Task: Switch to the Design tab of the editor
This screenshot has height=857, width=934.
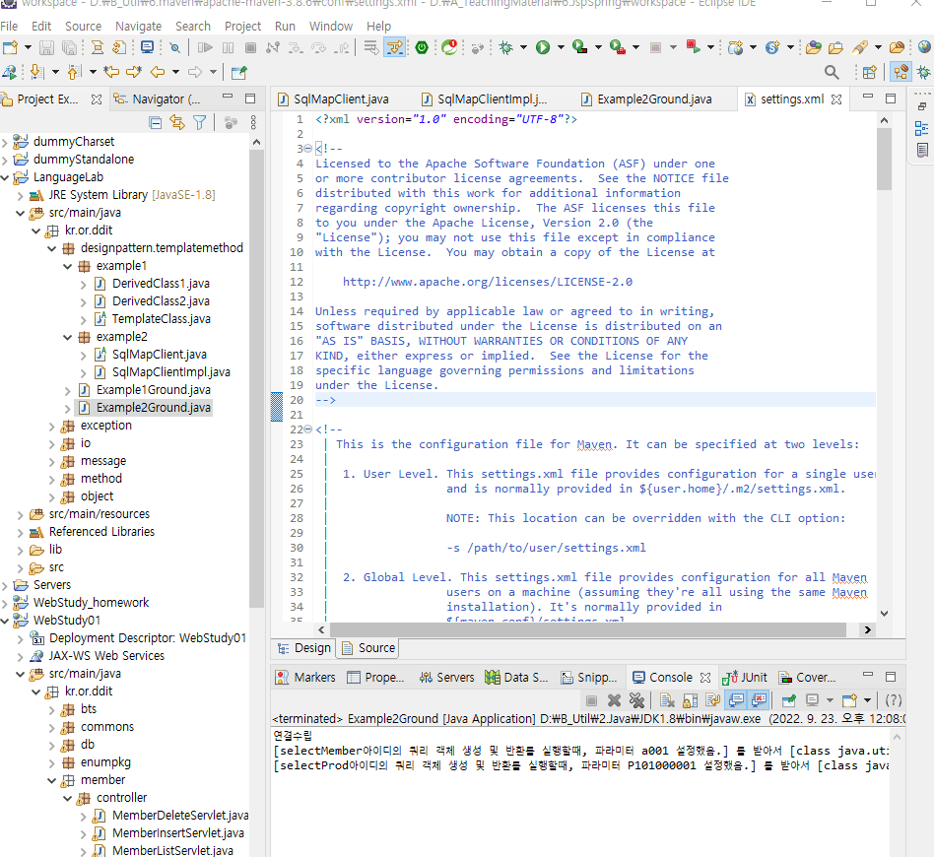Action: (x=304, y=648)
